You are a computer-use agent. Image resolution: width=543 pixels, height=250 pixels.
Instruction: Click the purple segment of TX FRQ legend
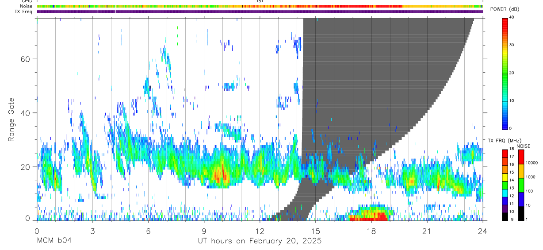[505, 209]
